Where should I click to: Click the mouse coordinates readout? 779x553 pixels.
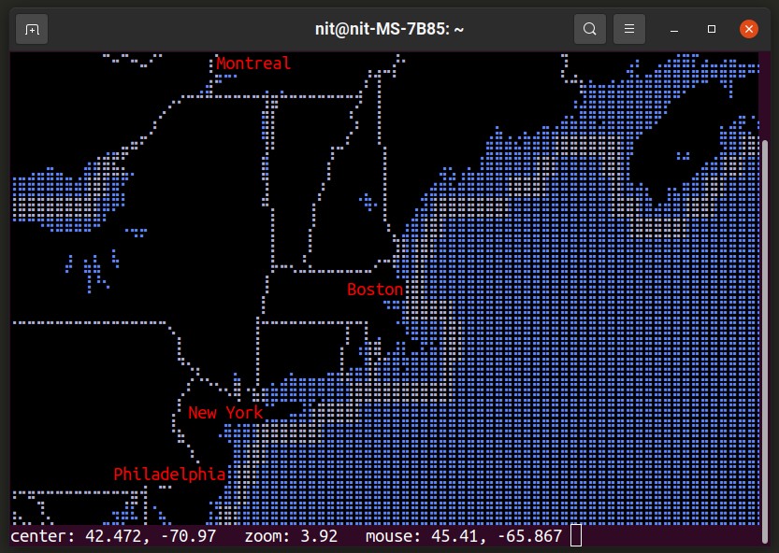[x=464, y=536]
